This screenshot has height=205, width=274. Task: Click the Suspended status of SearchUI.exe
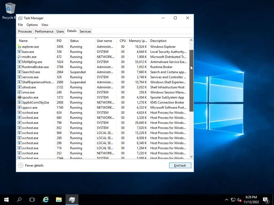tap(78, 72)
